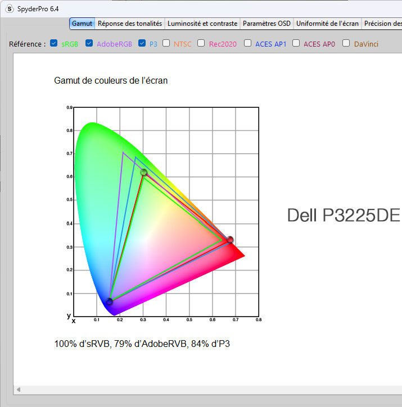402x407 pixels.
Task: Show the Précision des couleurs tab
Action: tap(382, 24)
